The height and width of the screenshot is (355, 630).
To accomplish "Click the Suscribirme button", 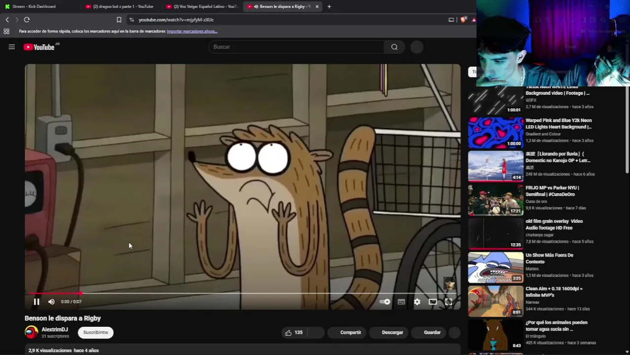I will 96,333.
